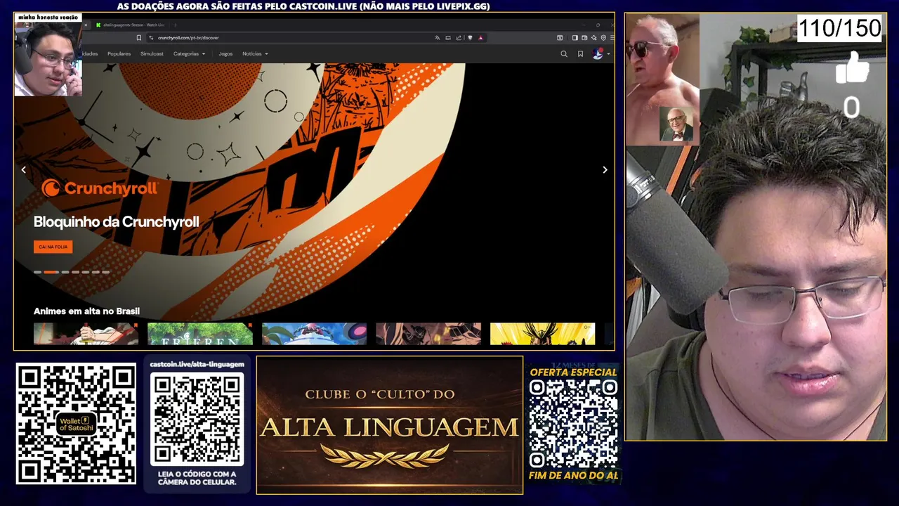Click the share icon in address bar
Image resolution: width=899 pixels, height=506 pixels.
pyautogui.click(x=459, y=38)
